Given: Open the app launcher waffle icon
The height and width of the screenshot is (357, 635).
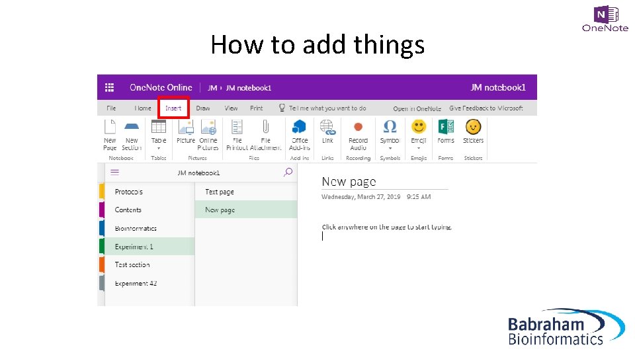Looking at the screenshot, I should (109, 87).
